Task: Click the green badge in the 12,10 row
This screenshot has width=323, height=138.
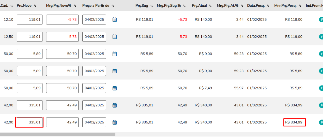Action: coord(321,19)
